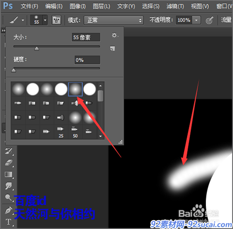Image resolution: width=233 pixels, height=229 pixels.
Task: Click the brush list scrollbar thumb
Action: click(101, 96)
